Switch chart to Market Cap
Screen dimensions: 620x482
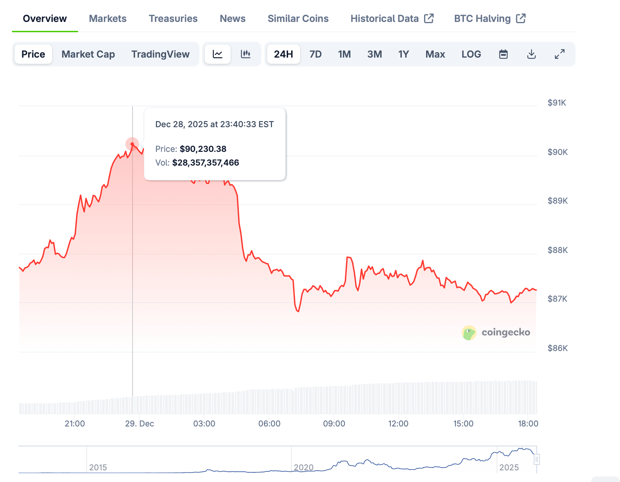coord(88,54)
